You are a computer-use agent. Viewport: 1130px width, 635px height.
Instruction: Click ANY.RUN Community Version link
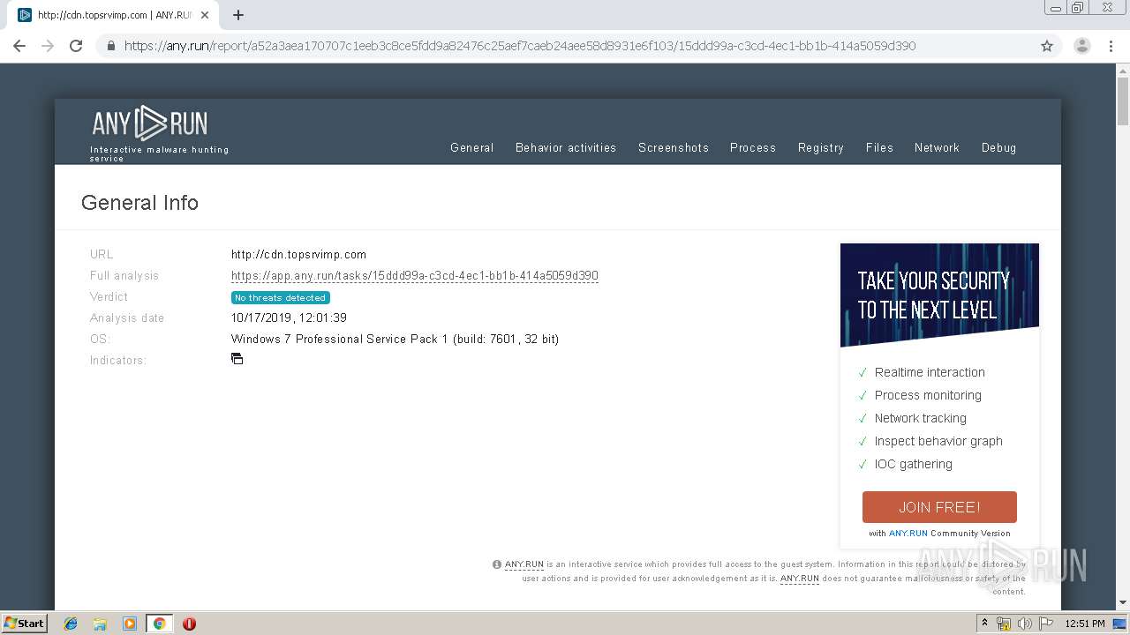coord(908,534)
